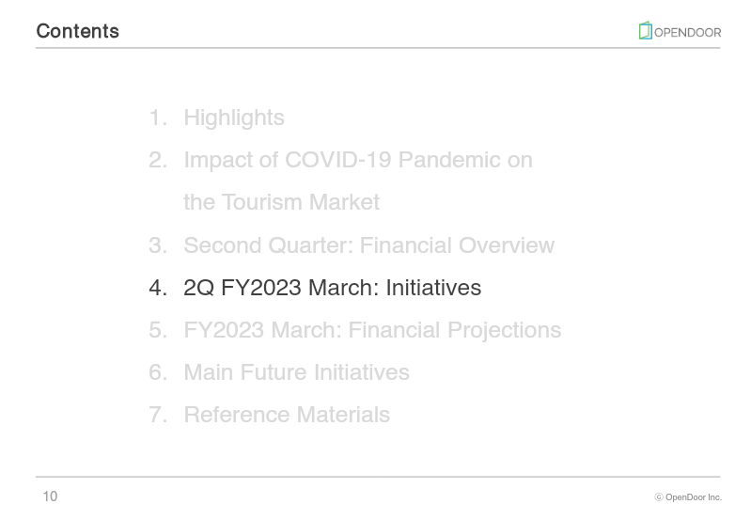The height and width of the screenshot is (520, 751).
Task: Click the number 2 list marker
Action: [x=158, y=160]
